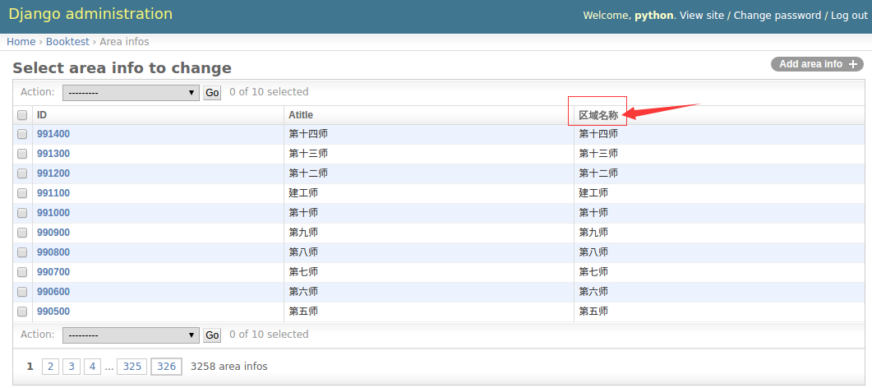Screen dimensions: 872x388
Task: Open Booktest breadcrumb link
Action: pos(69,42)
